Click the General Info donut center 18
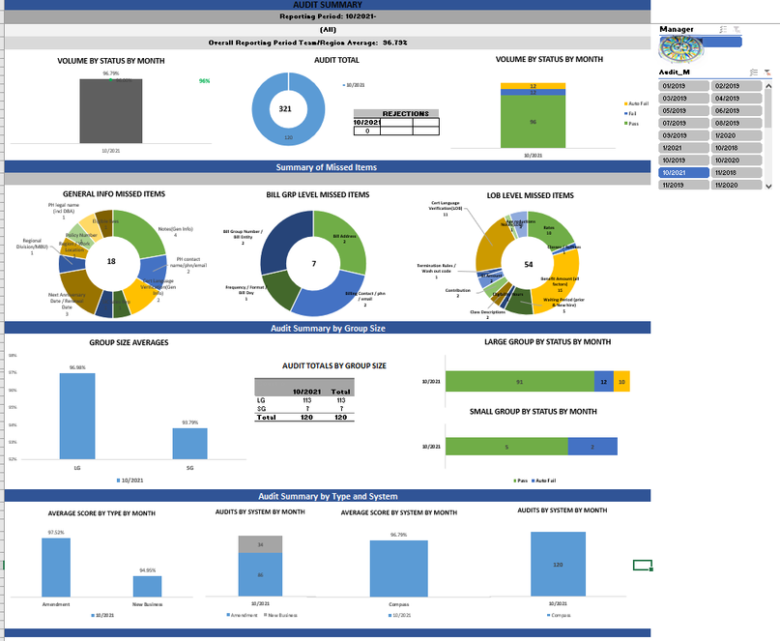Viewport: 780px width, 641px height. pos(111,261)
